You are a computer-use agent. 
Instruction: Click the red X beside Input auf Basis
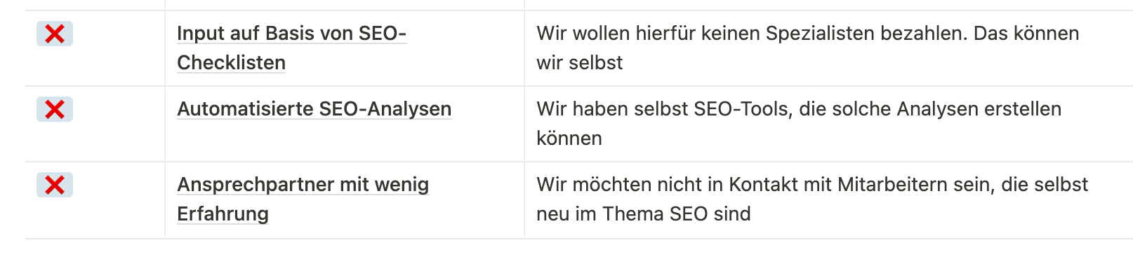tap(55, 34)
